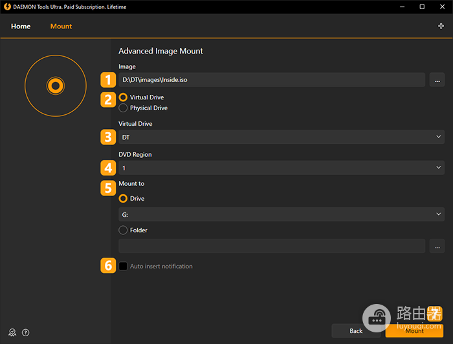Select the Drive mount target radio button
453x344 pixels.
(123, 199)
